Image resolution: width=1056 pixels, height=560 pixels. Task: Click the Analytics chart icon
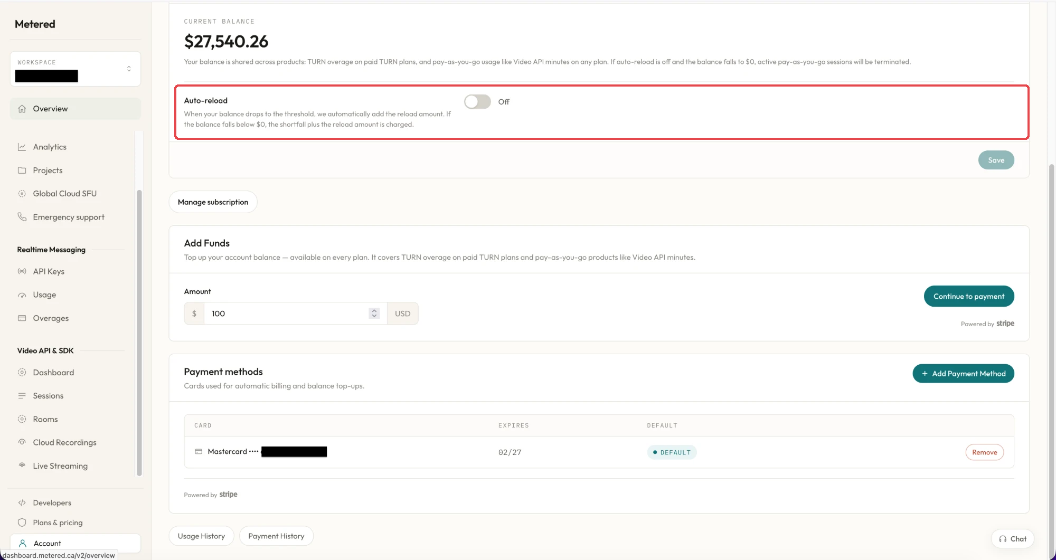pos(22,147)
